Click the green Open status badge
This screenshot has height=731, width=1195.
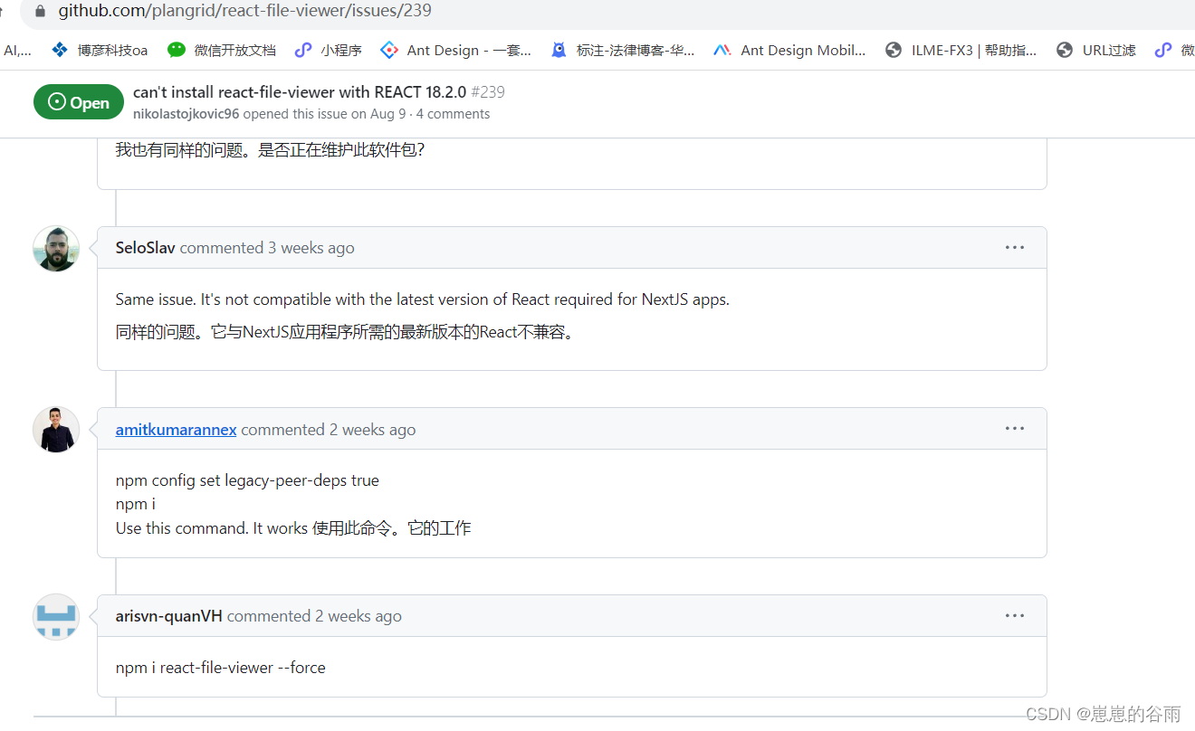tap(78, 102)
